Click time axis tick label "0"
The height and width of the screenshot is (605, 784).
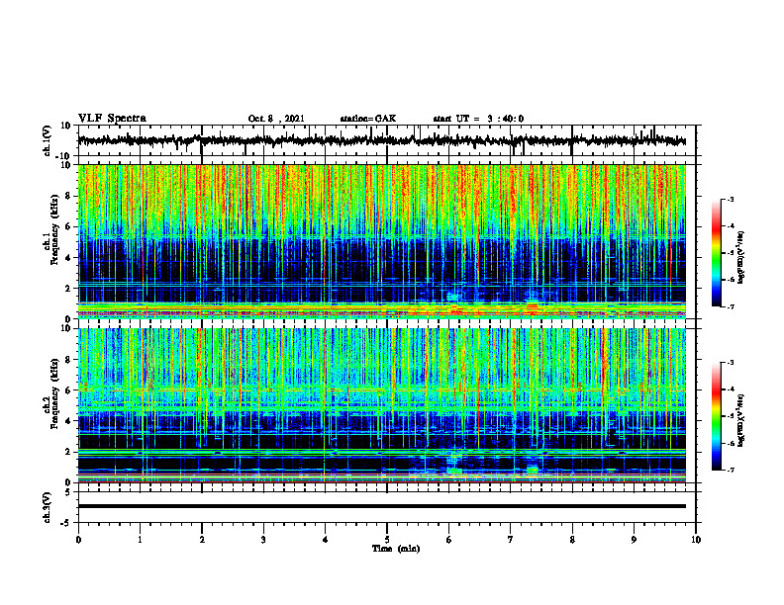click(78, 540)
